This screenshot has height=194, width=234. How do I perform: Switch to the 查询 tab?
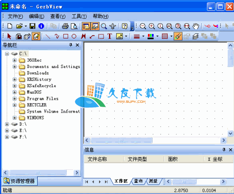(x=138, y=181)
